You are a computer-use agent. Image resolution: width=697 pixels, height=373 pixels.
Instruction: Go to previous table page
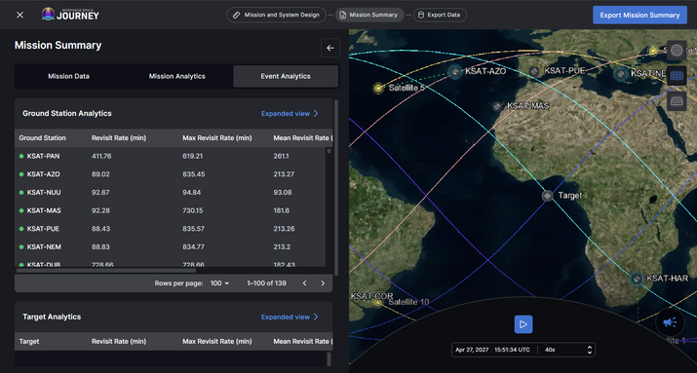point(304,282)
